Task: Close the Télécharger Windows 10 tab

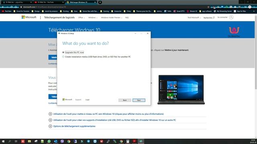Action: point(95,2)
